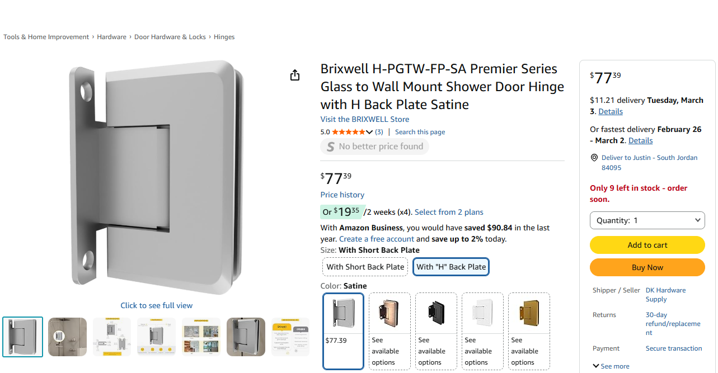This screenshot has height=373, width=718.
Task: Click the Add to cart button
Action: tap(647, 245)
